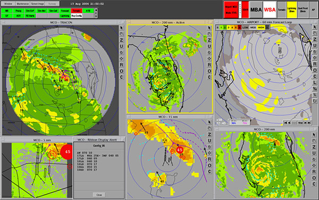Open the Maintenance menu
Viewport: 319px width, 200px height.
[22, 4]
